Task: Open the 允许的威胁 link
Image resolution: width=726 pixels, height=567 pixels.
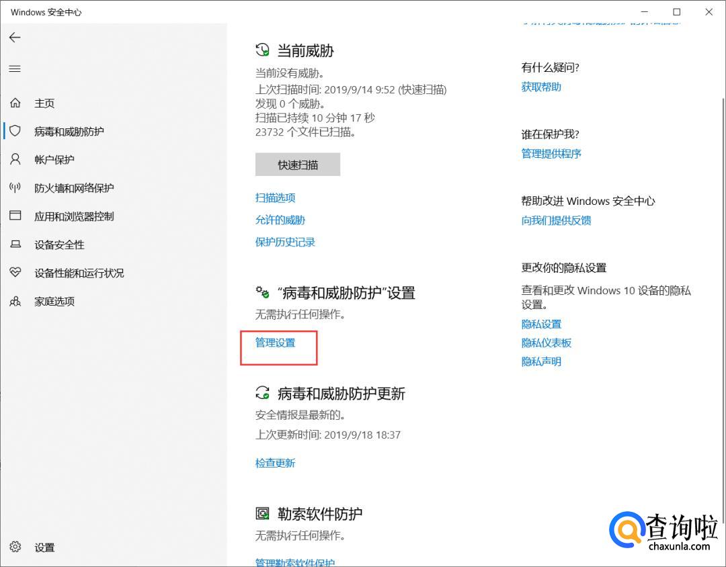Action: pyautogui.click(x=280, y=220)
